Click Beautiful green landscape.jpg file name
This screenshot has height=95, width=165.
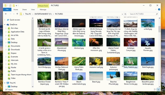click(x=148, y=83)
